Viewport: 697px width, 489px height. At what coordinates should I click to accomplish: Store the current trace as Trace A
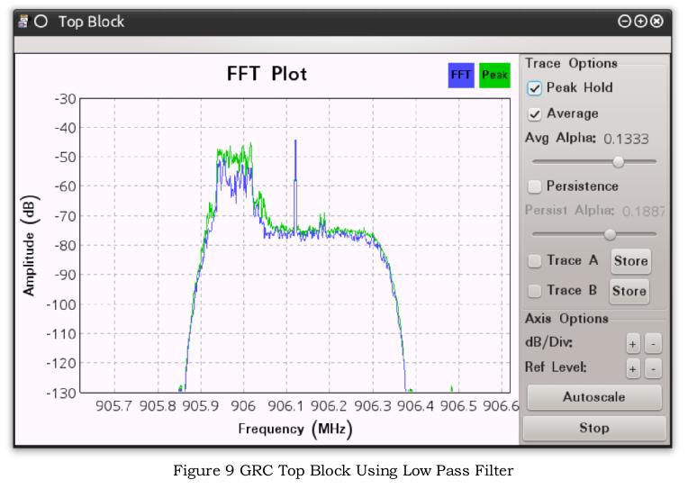tap(630, 261)
